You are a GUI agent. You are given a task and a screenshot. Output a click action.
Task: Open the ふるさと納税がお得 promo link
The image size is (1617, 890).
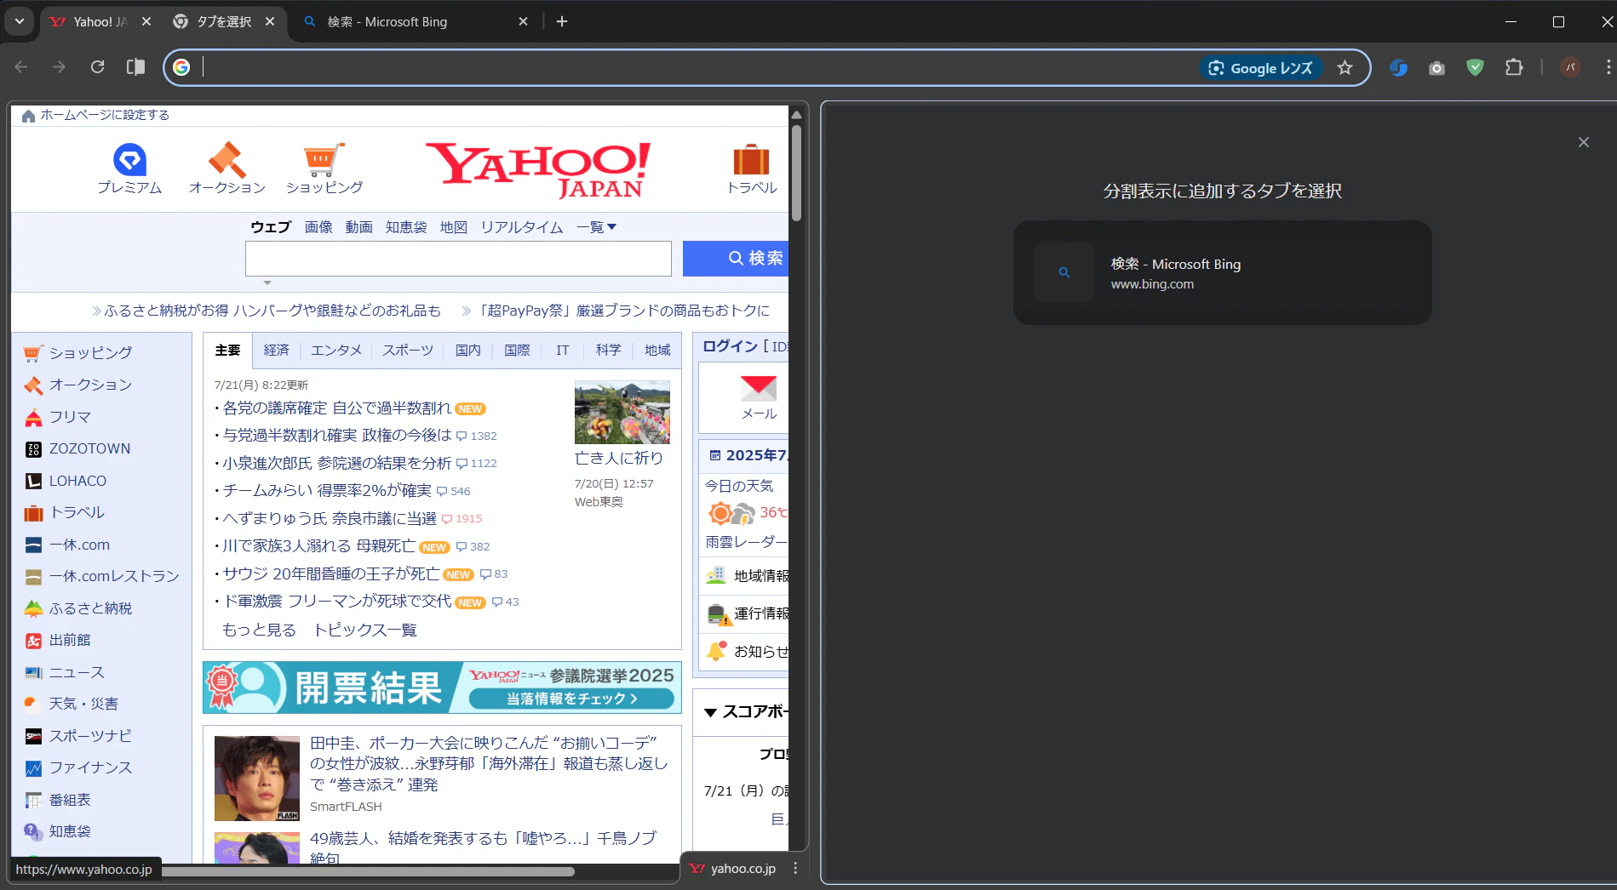(272, 311)
